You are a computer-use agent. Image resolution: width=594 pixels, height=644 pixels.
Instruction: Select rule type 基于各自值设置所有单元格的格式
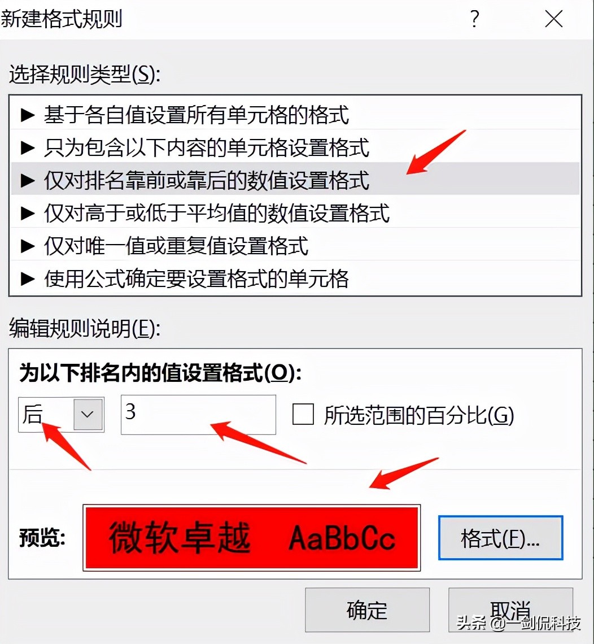click(x=295, y=115)
